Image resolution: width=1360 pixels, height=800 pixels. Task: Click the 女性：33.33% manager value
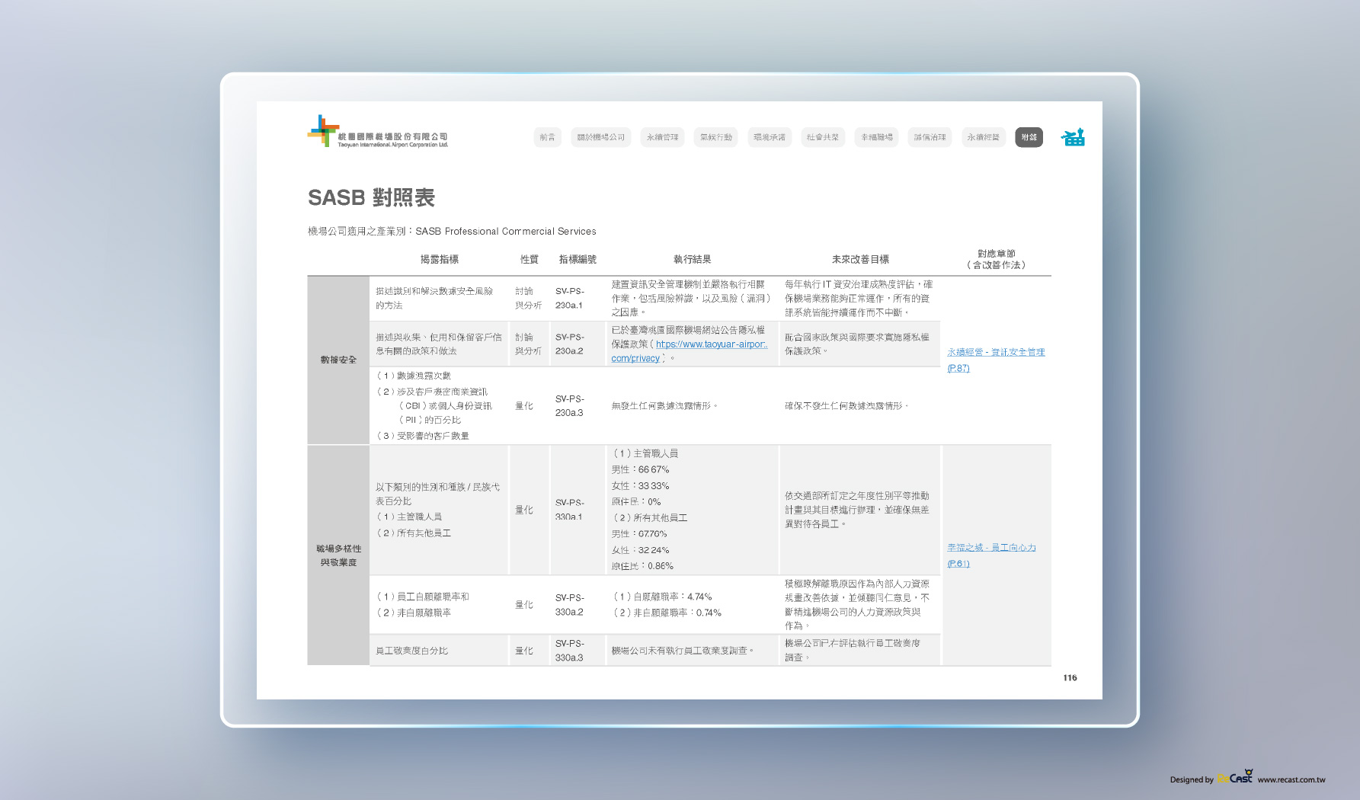(x=640, y=485)
